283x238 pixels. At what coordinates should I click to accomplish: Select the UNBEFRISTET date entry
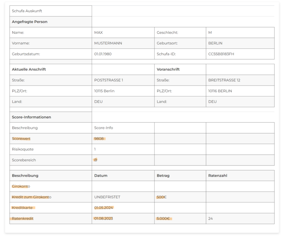pos(107,197)
